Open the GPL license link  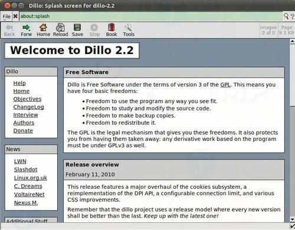point(225,85)
